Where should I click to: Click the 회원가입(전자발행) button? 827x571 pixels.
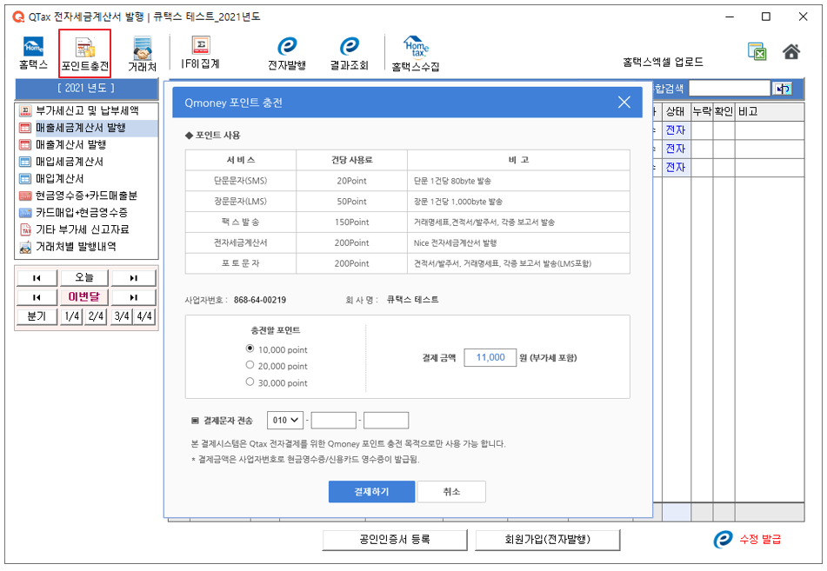(x=547, y=540)
